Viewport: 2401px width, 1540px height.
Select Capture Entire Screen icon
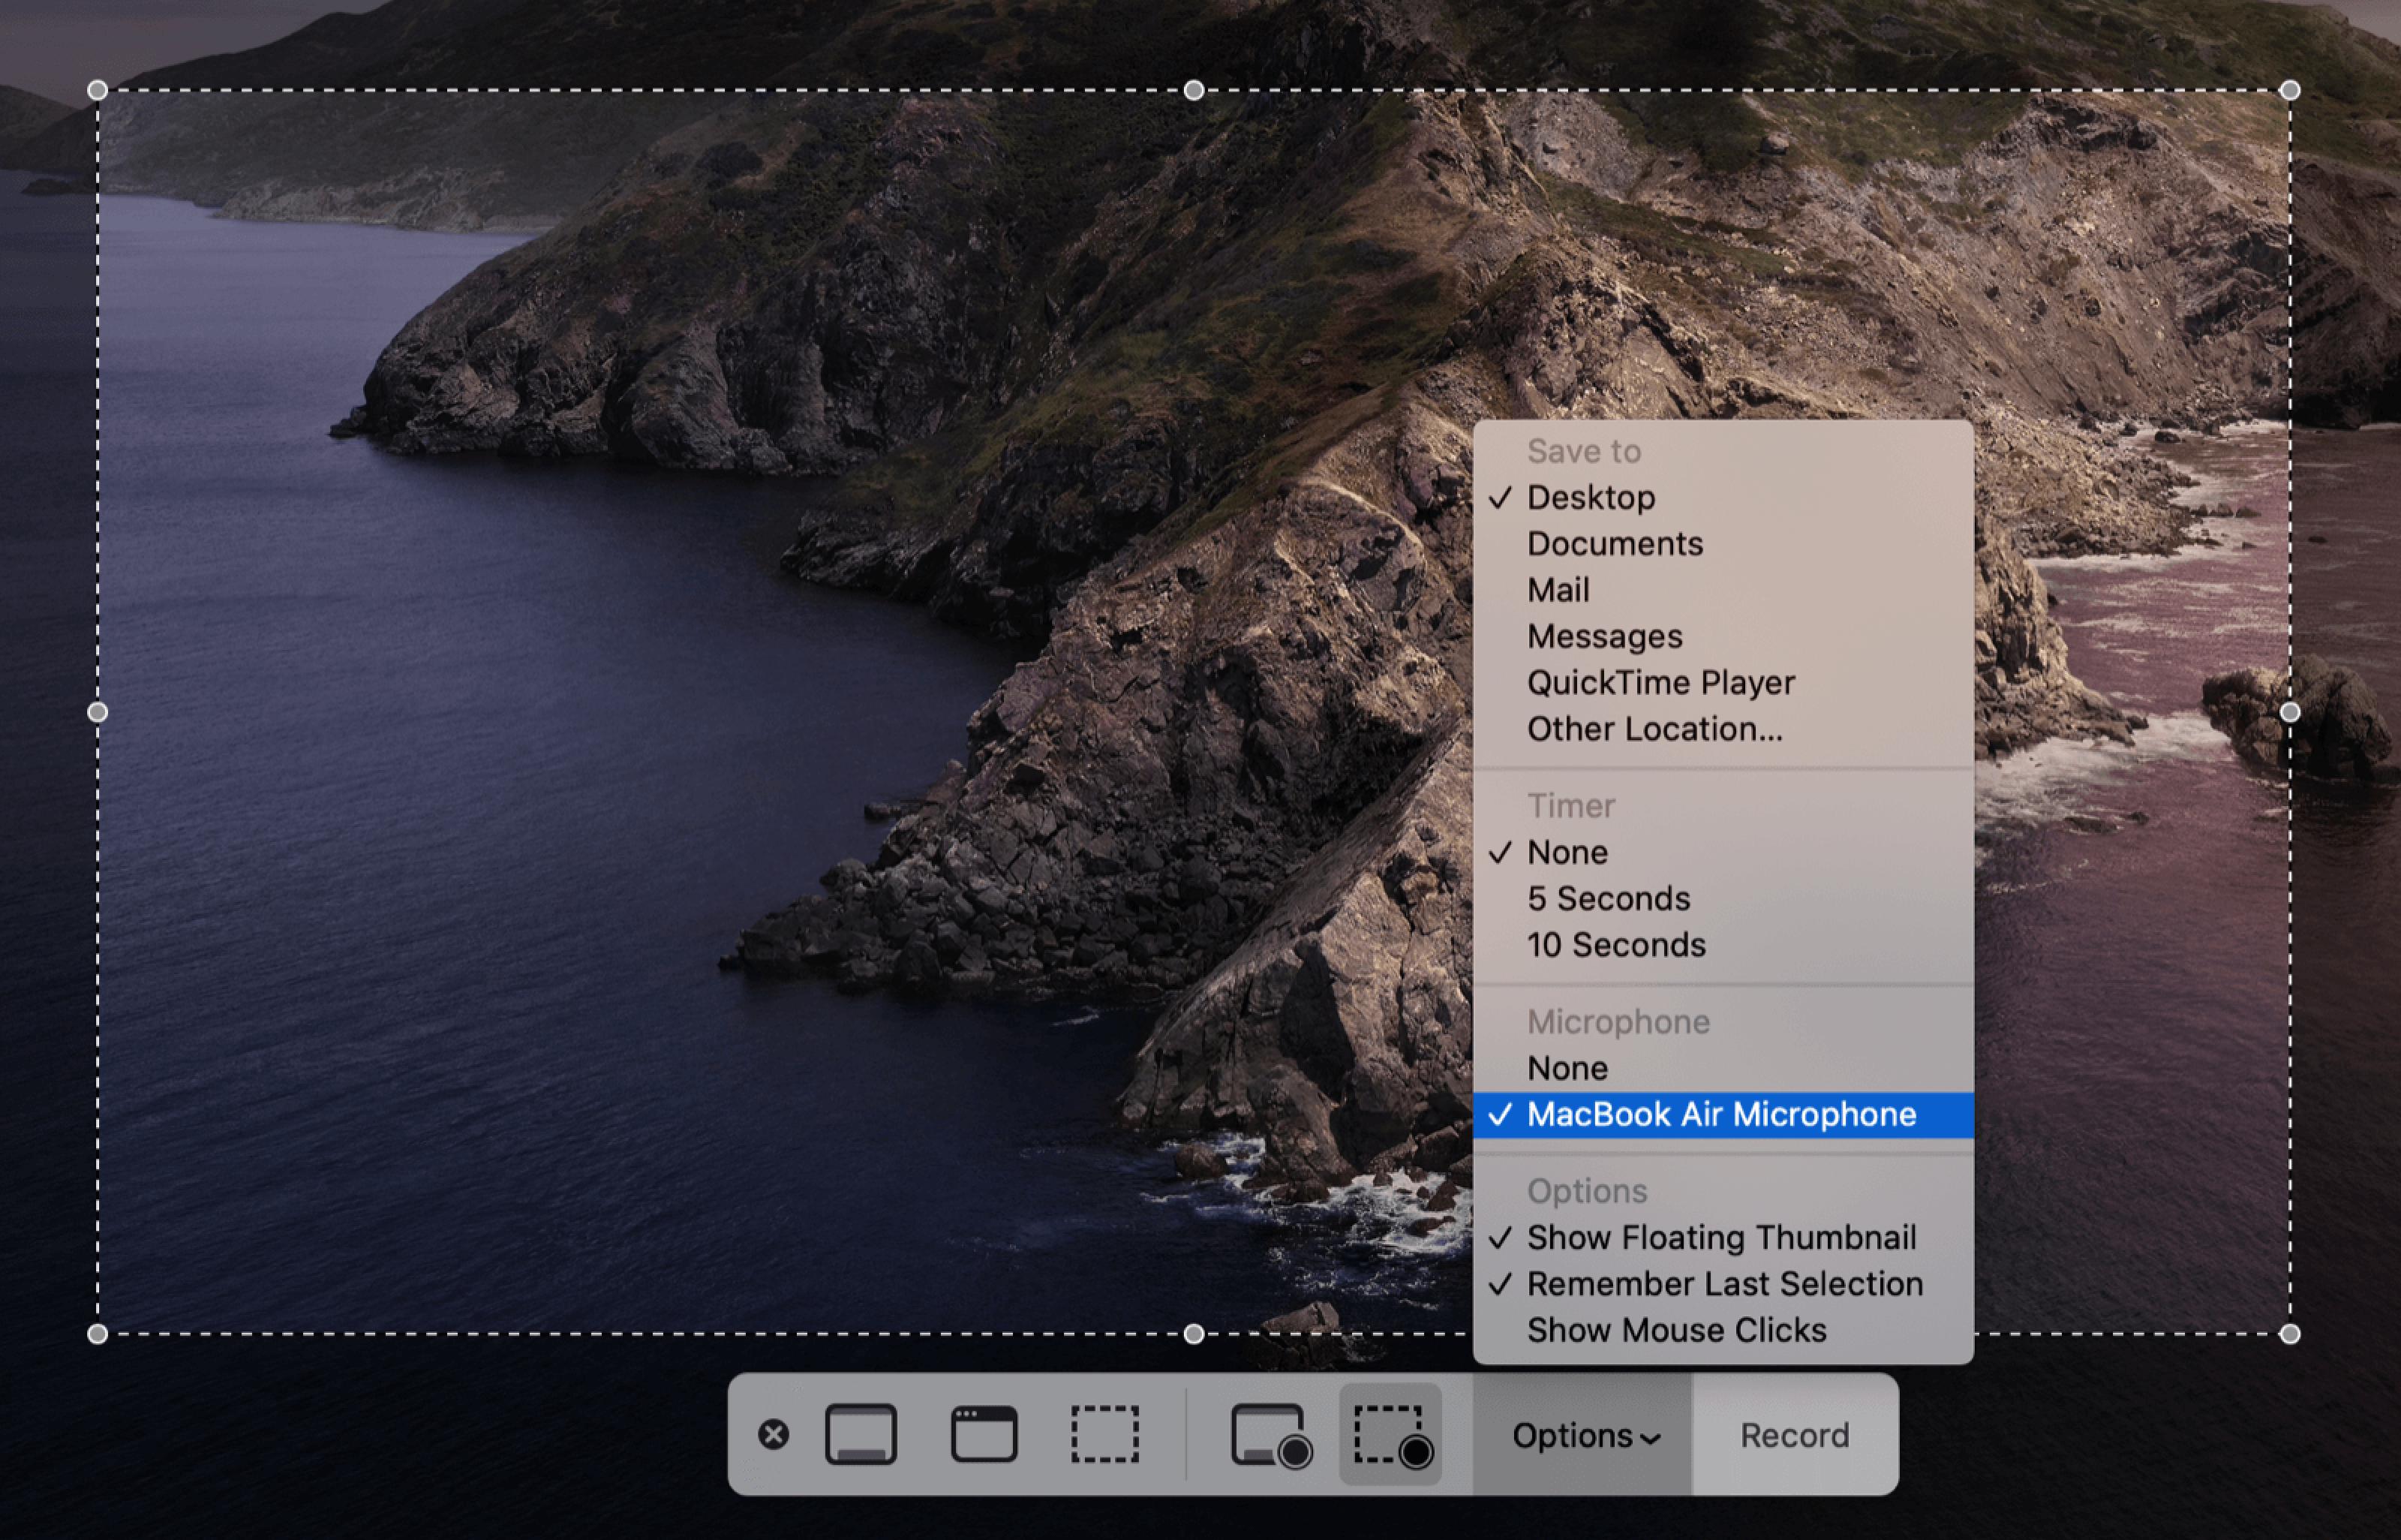point(861,1434)
